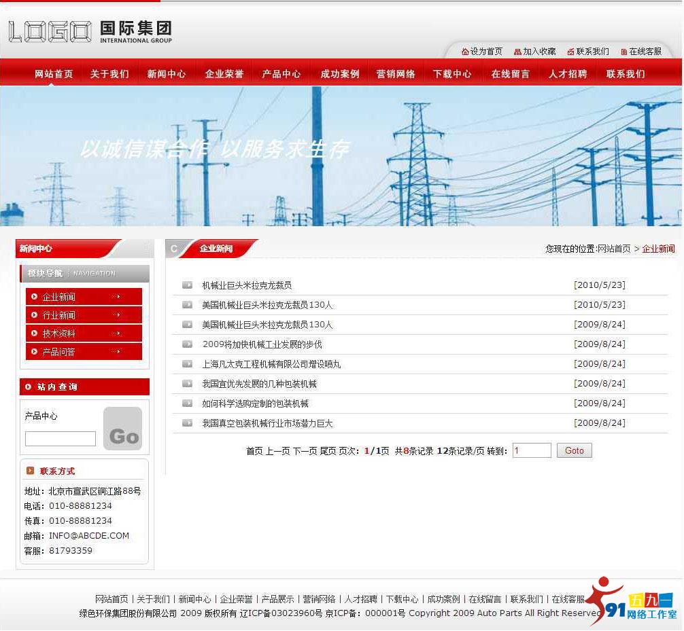Open article 上海凡太克工程机械有限公司增设喷丸
The width and height of the screenshot is (684, 631).
271,364
